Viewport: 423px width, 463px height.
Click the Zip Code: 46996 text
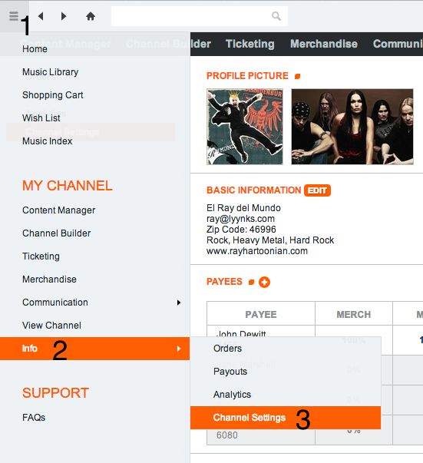[x=241, y=230]
